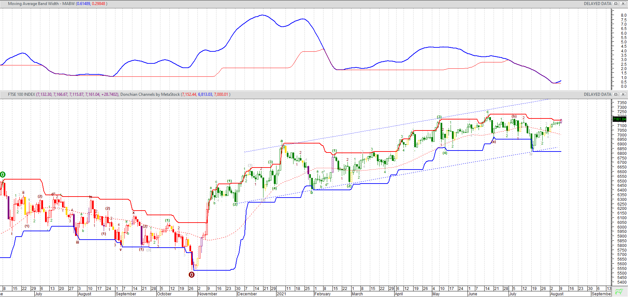Click November on the date axis
The height and width of the screenshot is (297, 628).
[207, 294]
